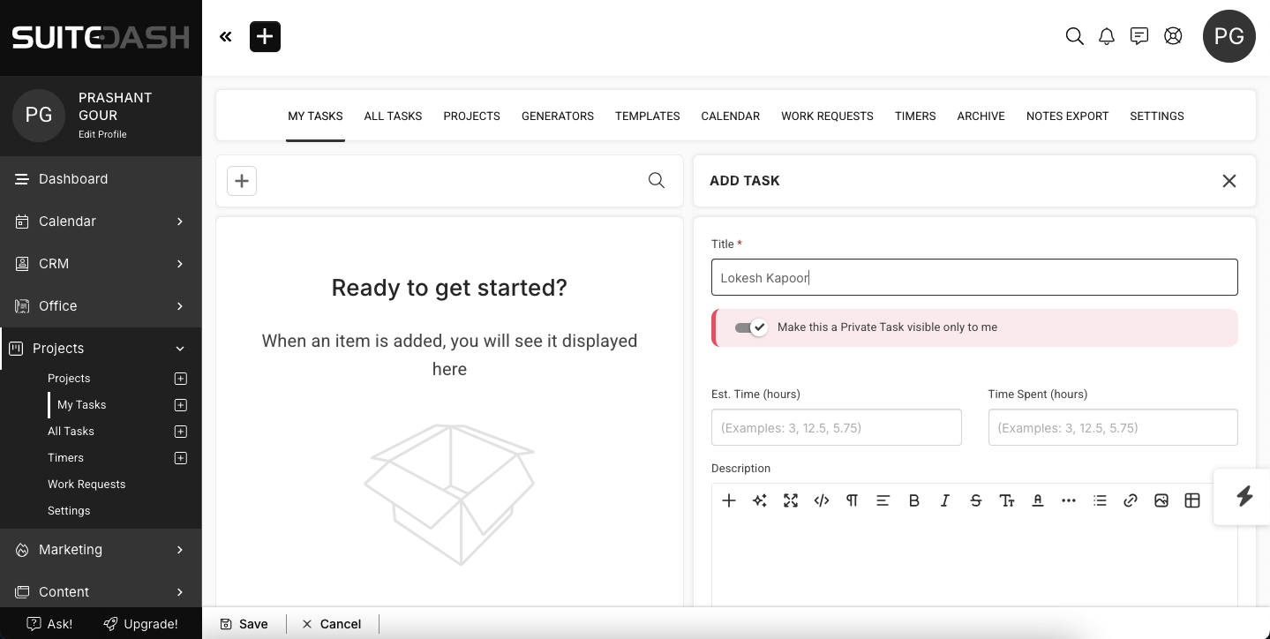The width and height of the screenshot is (1270, 639).
Task: Expand the Marketing sidebar menu
Action: point(180,550)
